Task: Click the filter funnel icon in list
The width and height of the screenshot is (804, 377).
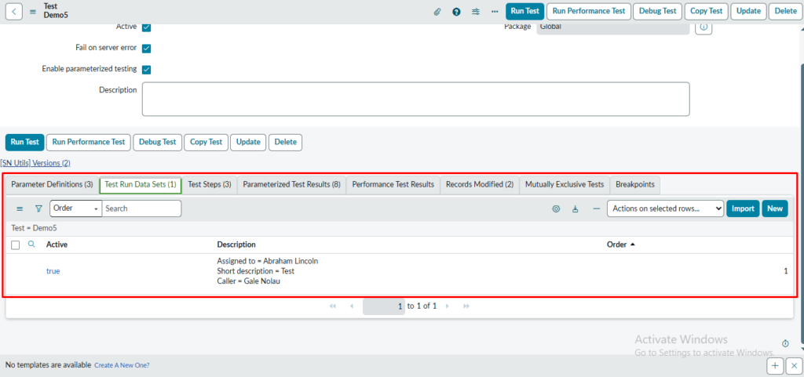Action: pos(38,209)
